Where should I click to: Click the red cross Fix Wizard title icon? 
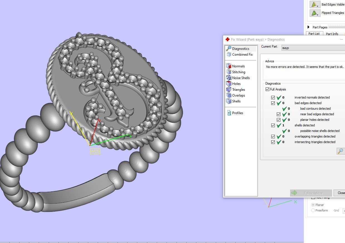tap(227, 40)
